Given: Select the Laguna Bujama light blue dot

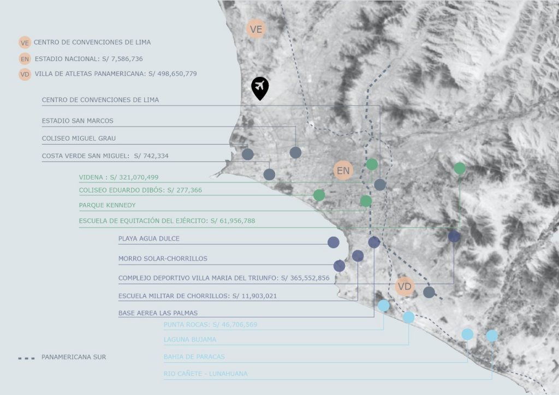Looking at the screenshot, I should (x=408, y=317).
